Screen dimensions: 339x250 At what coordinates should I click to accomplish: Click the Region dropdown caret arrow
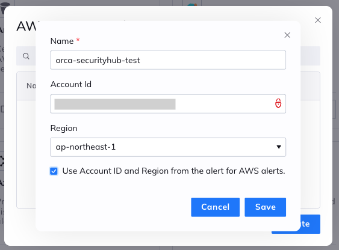279,147
